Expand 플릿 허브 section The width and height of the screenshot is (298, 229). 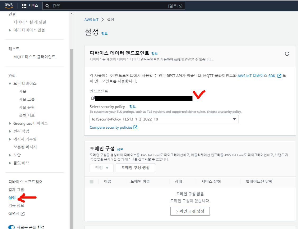click(x=10, y=163)
